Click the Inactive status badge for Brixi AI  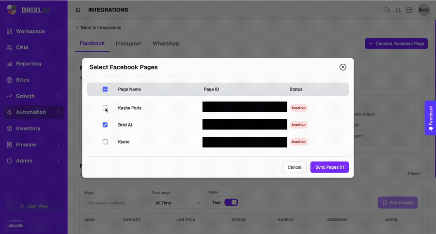tap(298, 125)
